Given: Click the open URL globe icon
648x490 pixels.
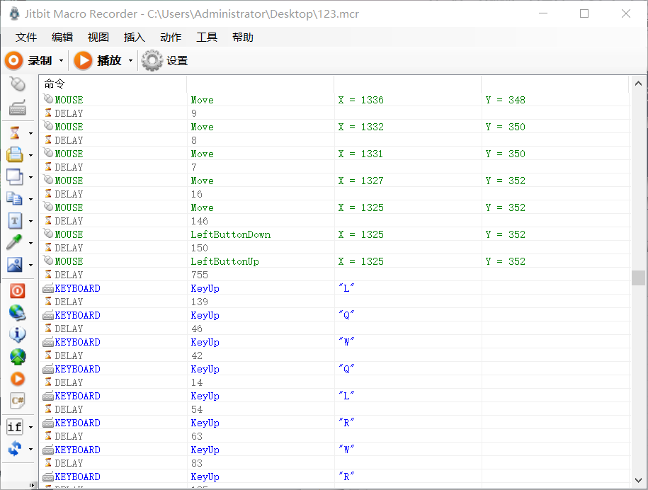Looking at the screenshot, I should coord(18,313).
